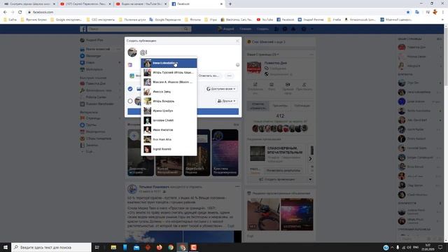Open the Андрей profile link in top bar
This screenshot has width=448, height=252.
point(225,29)
